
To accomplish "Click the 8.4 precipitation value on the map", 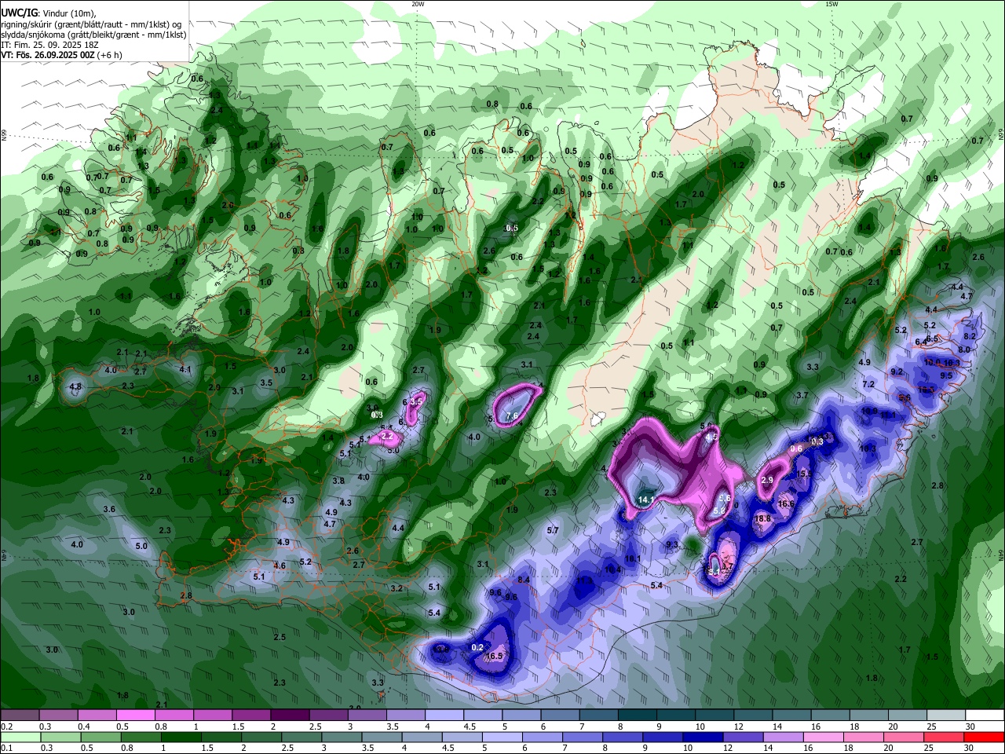I will click(x=524, y=580).
